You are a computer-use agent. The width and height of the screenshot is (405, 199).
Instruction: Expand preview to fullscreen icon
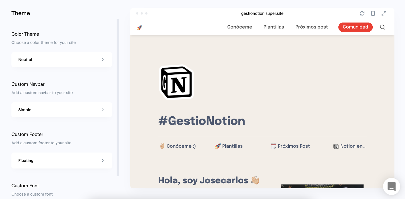tap(384, 13)
